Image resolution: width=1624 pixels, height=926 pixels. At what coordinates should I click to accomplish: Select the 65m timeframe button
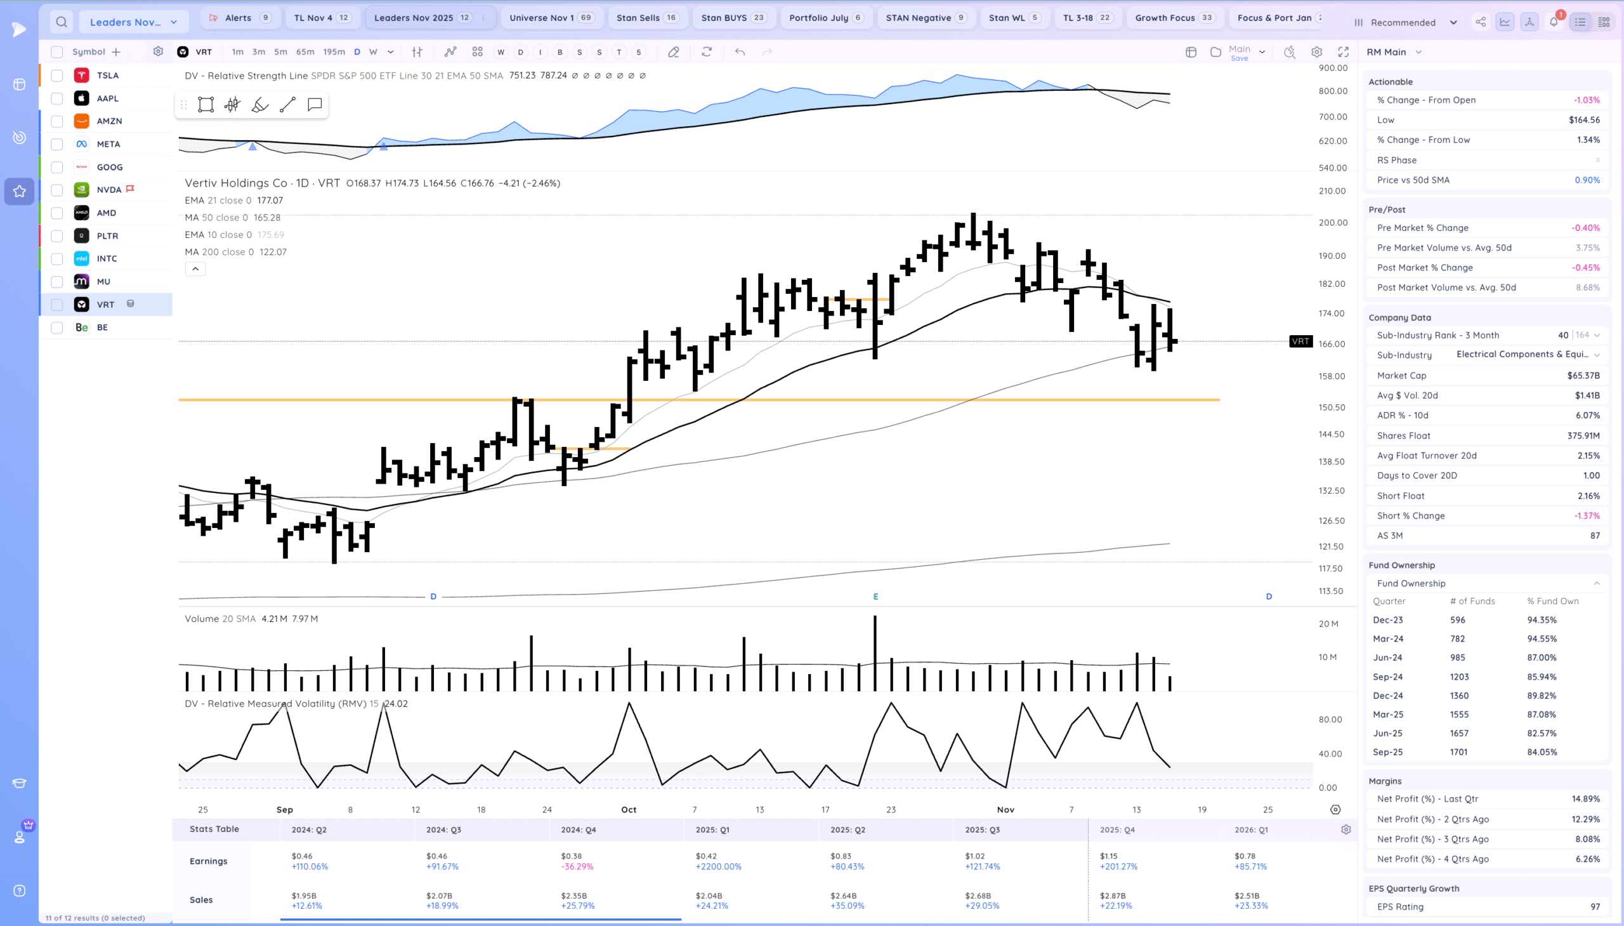tap(305, 52)
